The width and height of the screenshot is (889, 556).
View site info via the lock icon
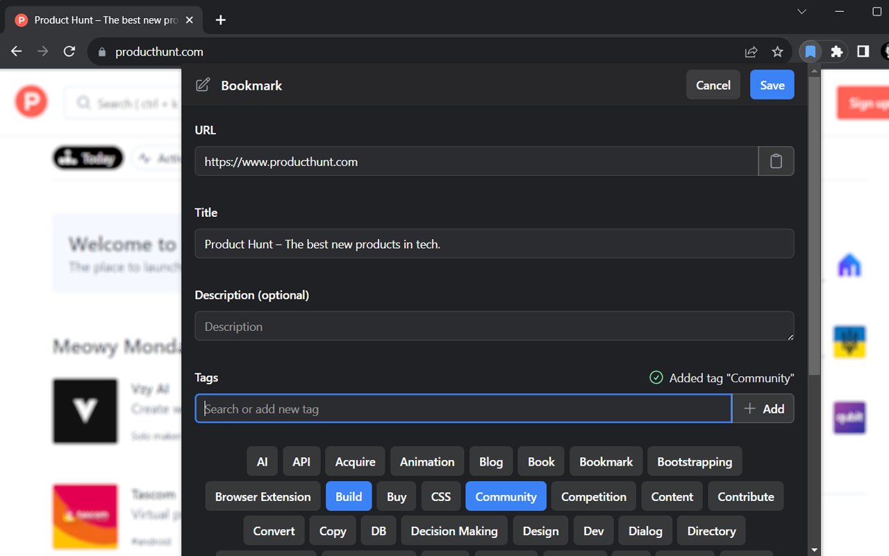[x=102, y=52]
